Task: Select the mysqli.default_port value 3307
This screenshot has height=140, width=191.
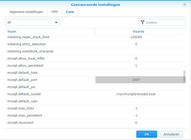Action: (136, 80)
